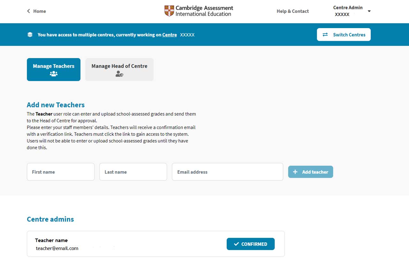This screenshot has width=409, height=273.
Task: Click the stacked layers icon in the blue banner
Action: point(30,35)
